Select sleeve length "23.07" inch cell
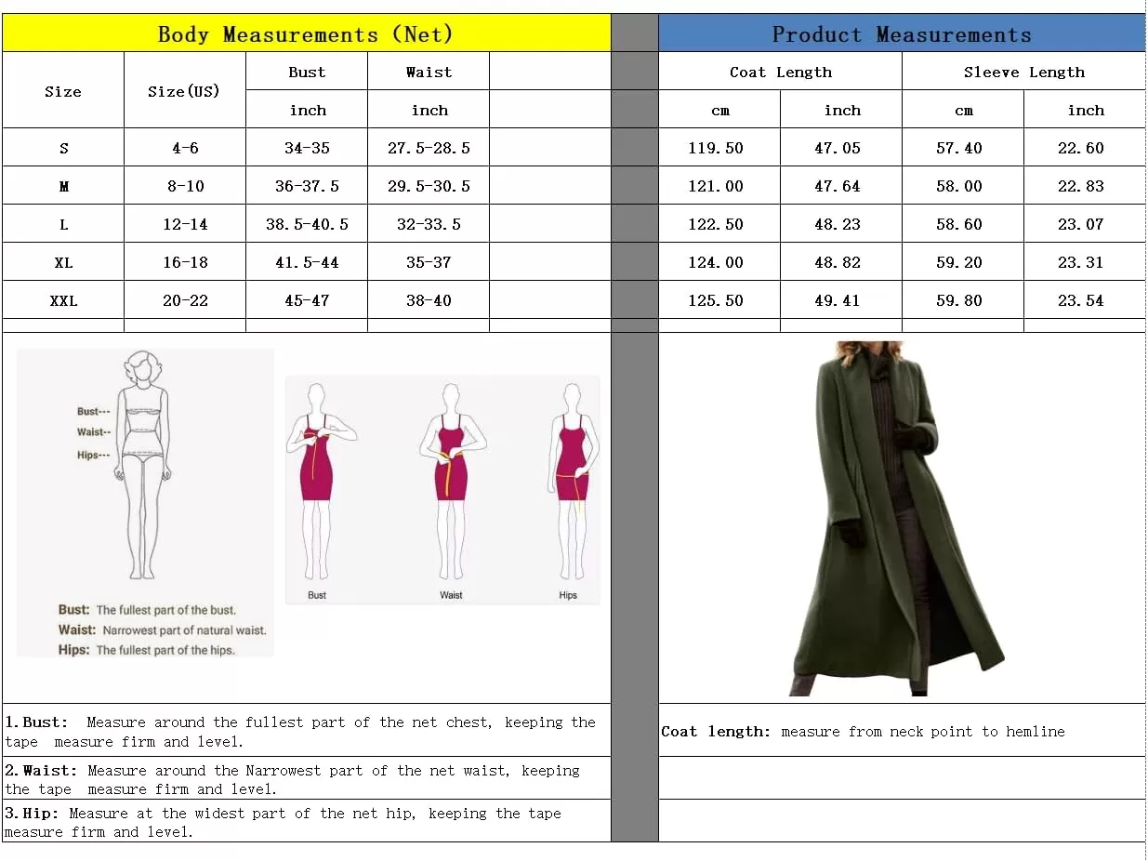 (1085, 224)
